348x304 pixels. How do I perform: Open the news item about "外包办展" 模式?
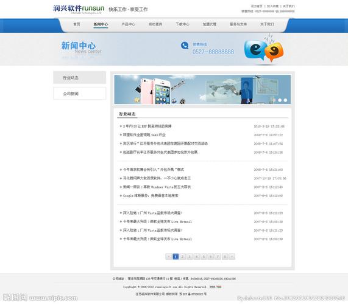(154, 170)
